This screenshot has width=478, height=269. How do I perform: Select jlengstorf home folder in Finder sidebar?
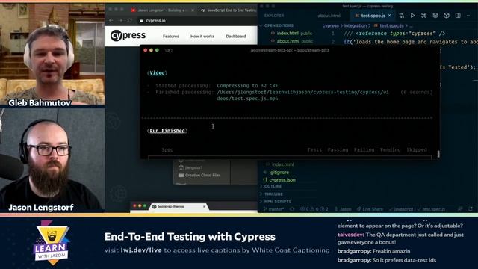pyautogui.click(x=190, y=167)
